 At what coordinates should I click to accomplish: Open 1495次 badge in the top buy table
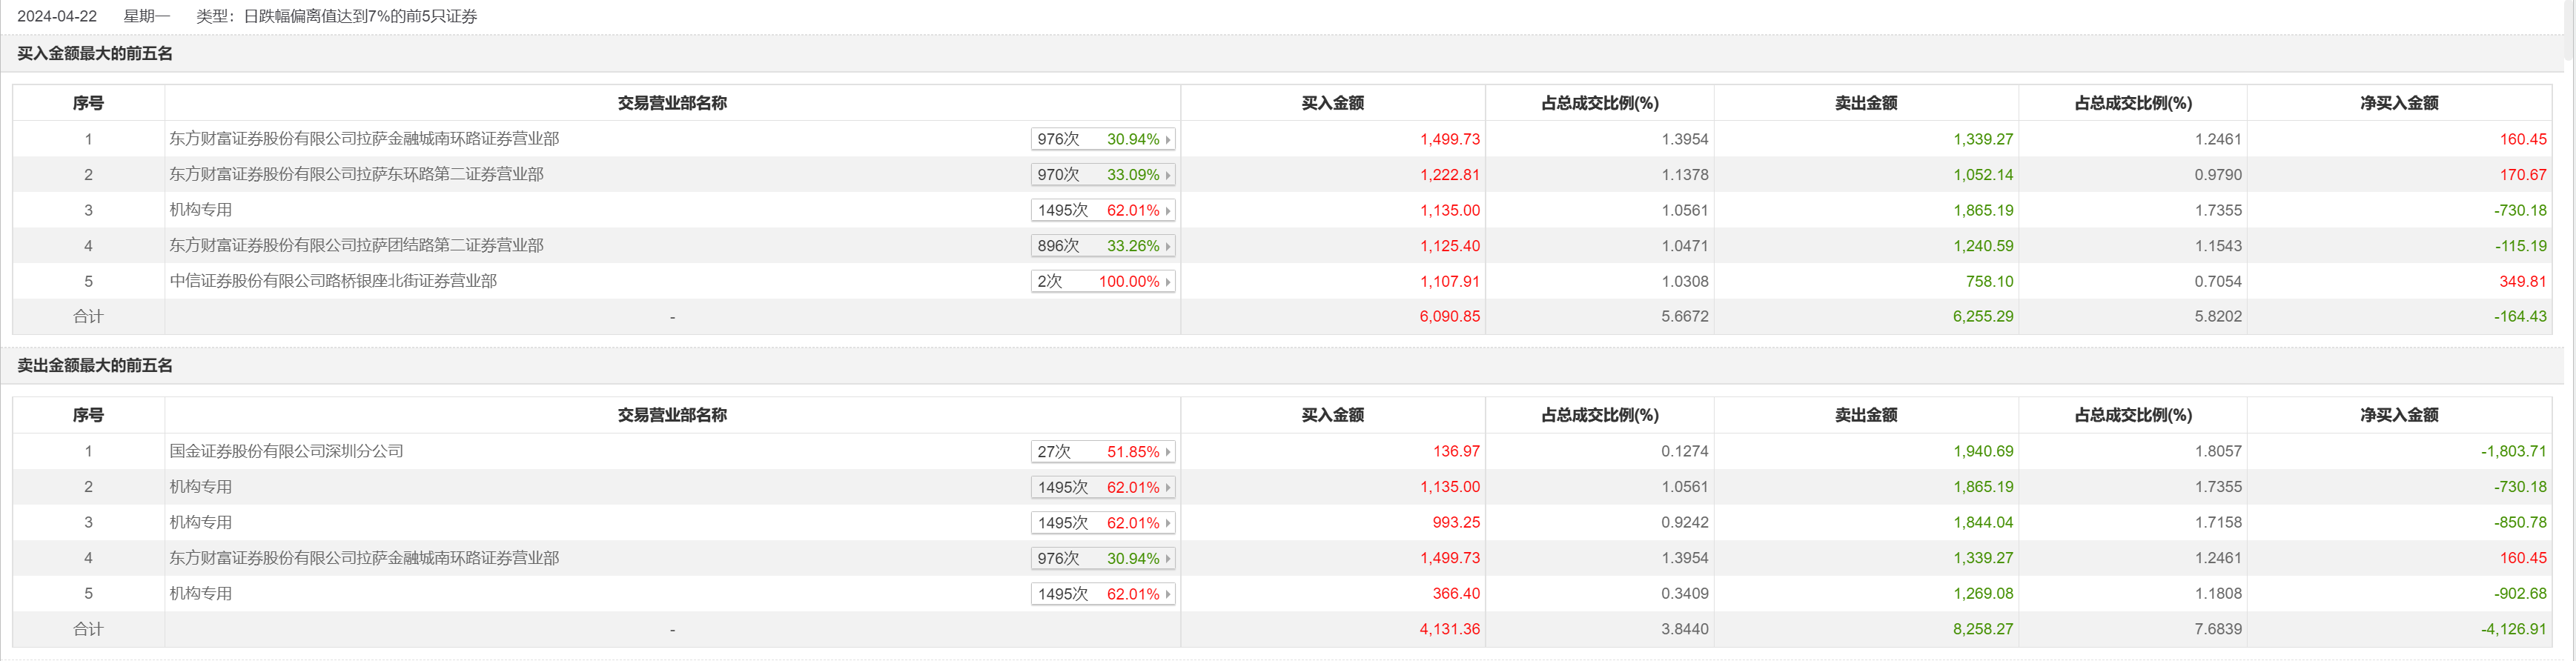(x=1101, y=211)
